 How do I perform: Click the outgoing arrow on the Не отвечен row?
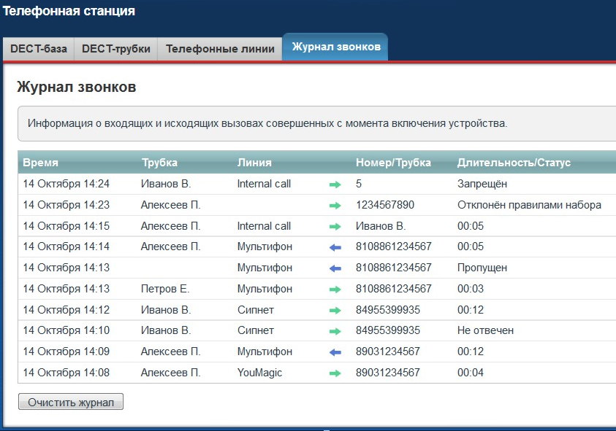point(335,331)
